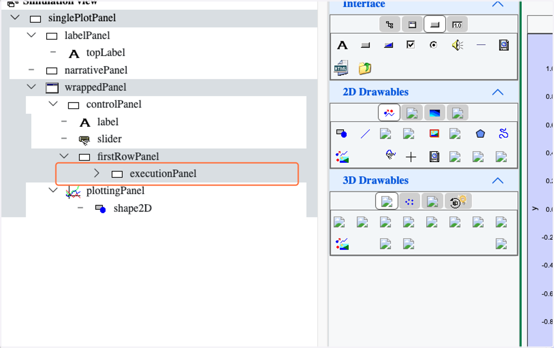Pick the HTML document element
Viewport: 554px width, 348px height.
tap(341, 68)
